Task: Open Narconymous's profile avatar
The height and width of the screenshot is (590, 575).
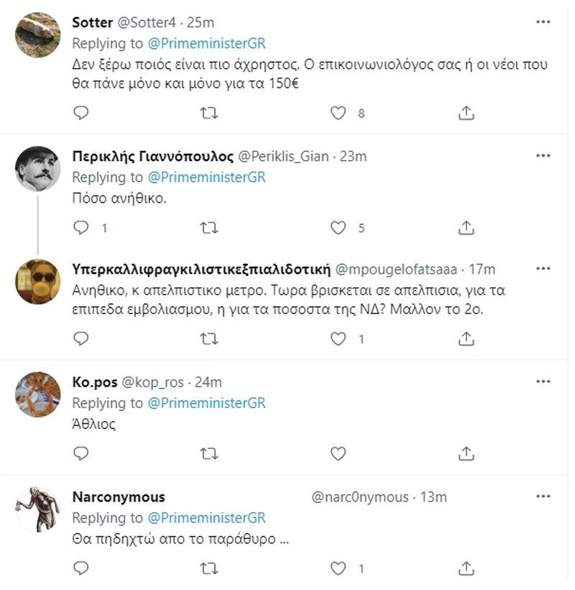Action: [37, 510]
